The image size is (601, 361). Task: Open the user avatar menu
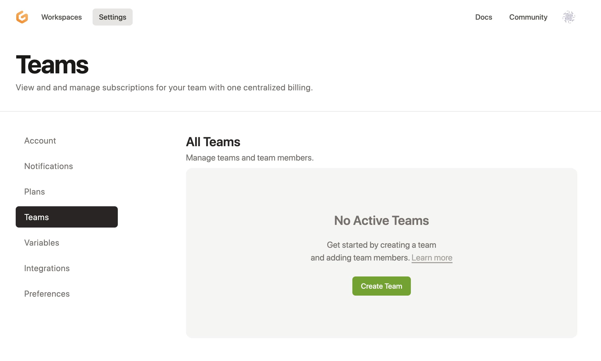click(569, 17)
